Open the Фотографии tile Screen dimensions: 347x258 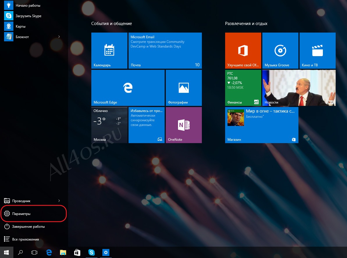(x=184, y=88)
